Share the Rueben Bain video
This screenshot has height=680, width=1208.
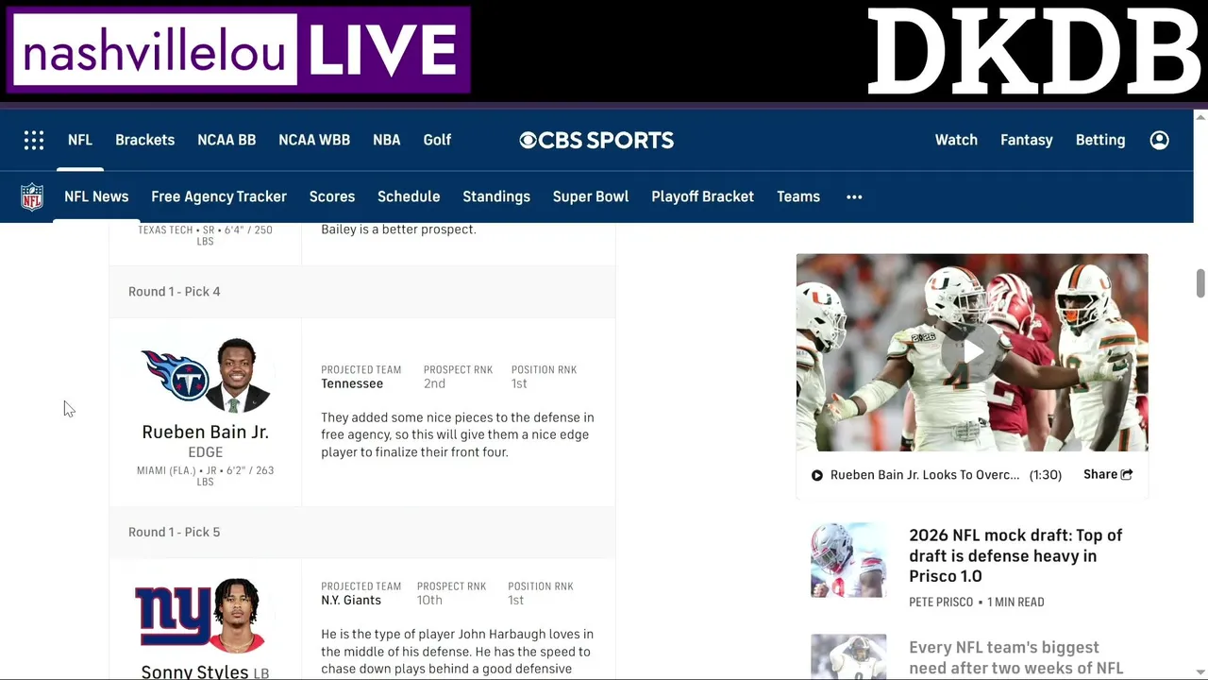(x=1108, y=475)
